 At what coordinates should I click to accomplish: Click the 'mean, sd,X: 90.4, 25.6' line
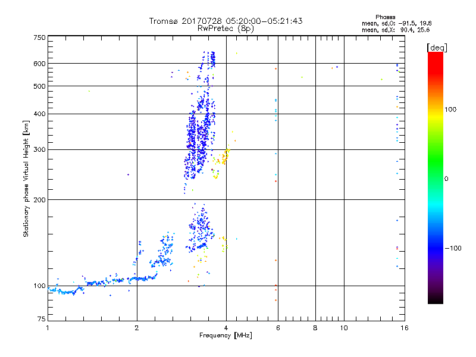(x=396, y=30)
